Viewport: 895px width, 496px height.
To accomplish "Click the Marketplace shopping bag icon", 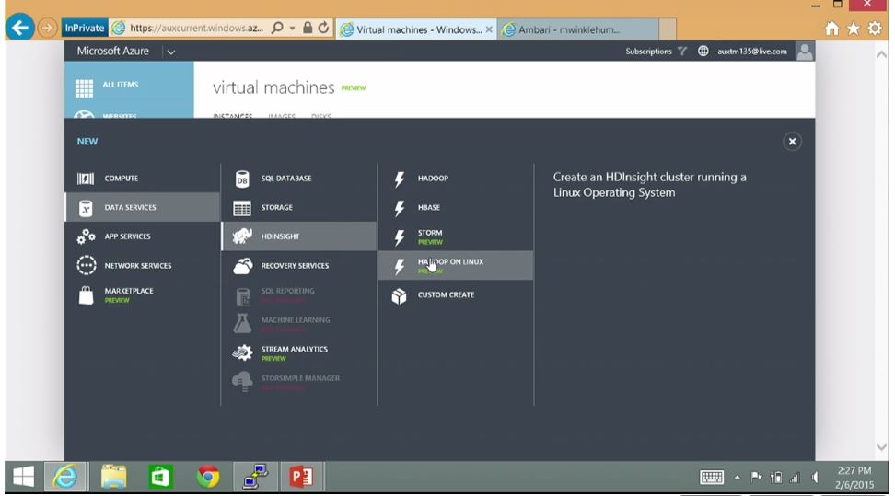I will [86, 294].
